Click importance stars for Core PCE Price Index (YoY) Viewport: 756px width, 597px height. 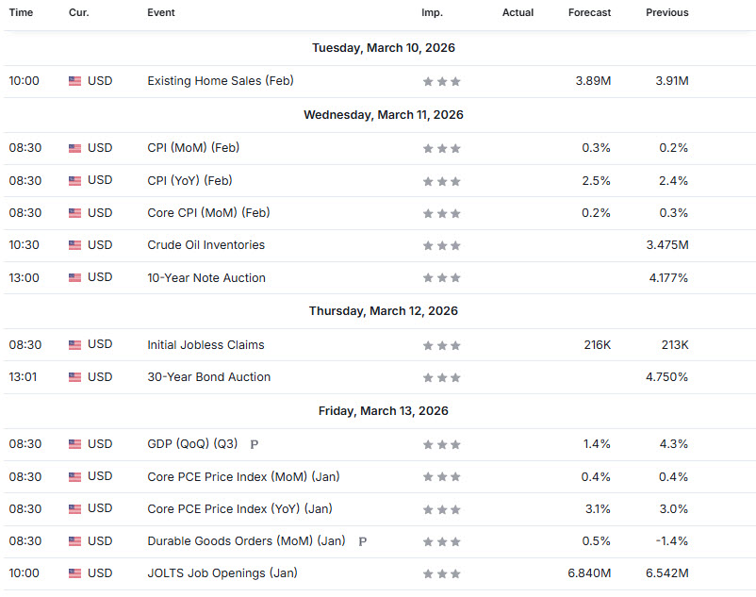[441, 509]
